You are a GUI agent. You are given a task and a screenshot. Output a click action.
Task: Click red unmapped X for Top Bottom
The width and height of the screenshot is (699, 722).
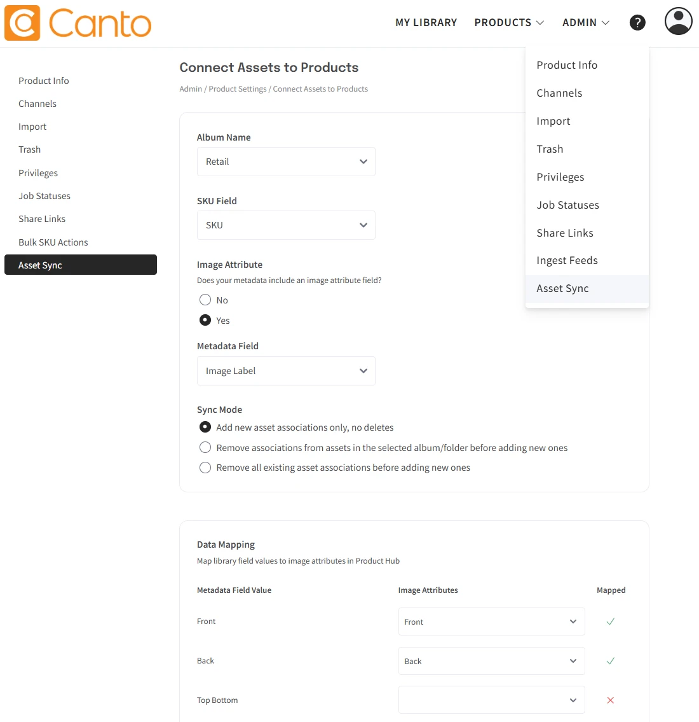(610, 700)
